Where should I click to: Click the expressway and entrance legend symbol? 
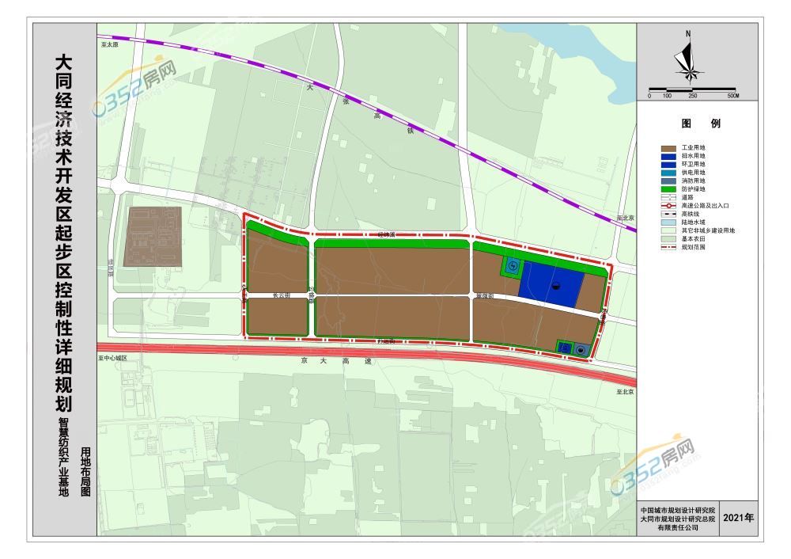point(670,206)
